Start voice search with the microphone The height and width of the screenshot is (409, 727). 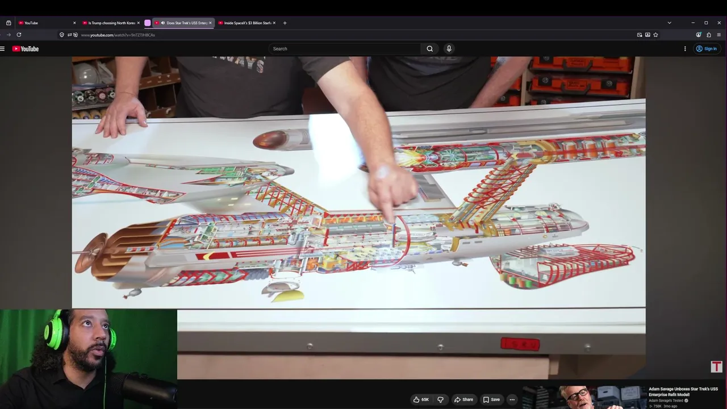pos(449,49)
